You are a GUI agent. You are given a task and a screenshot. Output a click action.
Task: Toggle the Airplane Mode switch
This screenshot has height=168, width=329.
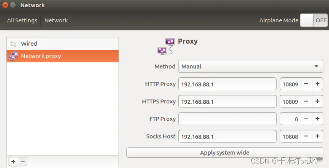313,20
